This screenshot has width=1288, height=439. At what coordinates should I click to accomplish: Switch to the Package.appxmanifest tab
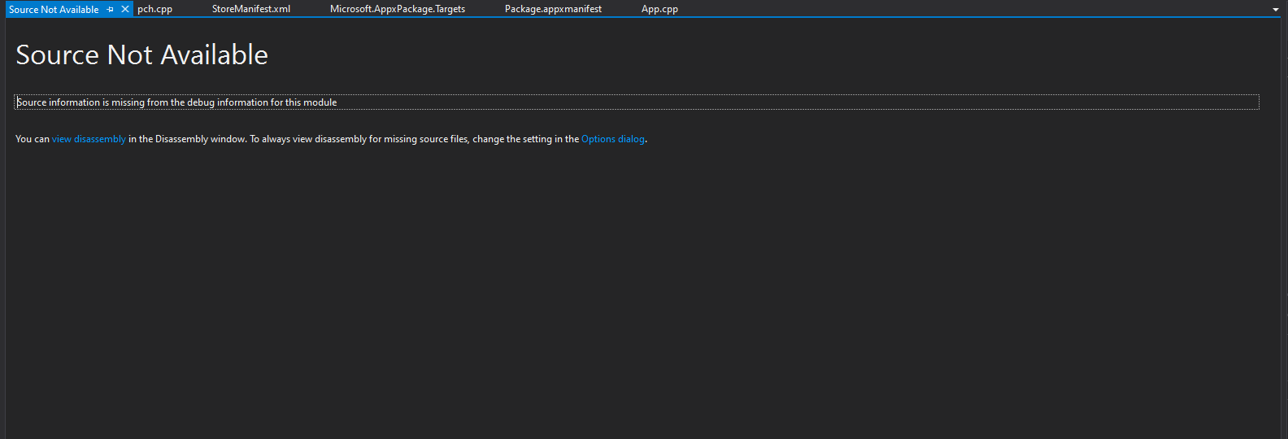553,9
